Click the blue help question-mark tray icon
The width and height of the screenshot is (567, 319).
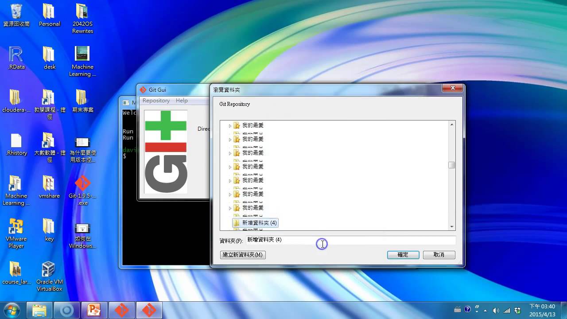[x=467, y=310]
